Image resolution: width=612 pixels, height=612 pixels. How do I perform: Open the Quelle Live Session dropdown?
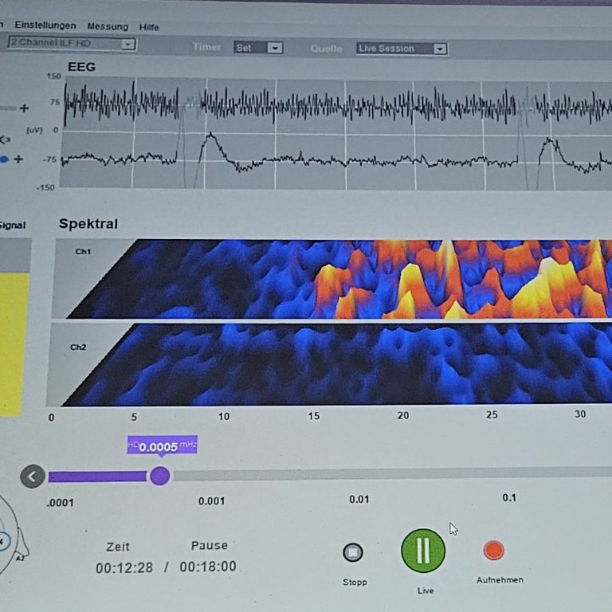402,49
